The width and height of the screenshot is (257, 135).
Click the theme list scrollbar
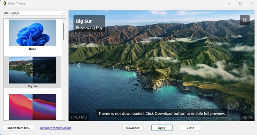(x=64, y=32)
